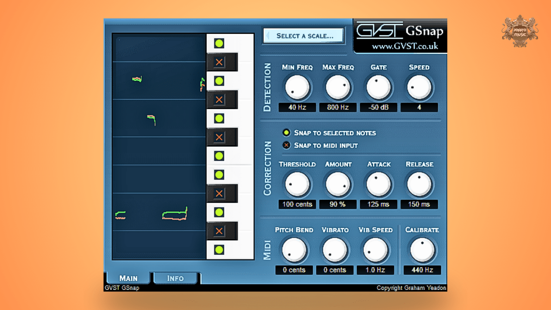This screenshot has height=310, width=551.
Task: Switch to the Main tab
Action: pos(128,278)
